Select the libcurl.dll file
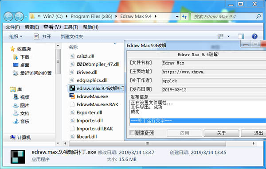Screen dimensions: 266x169 click(x=87, y=137)
